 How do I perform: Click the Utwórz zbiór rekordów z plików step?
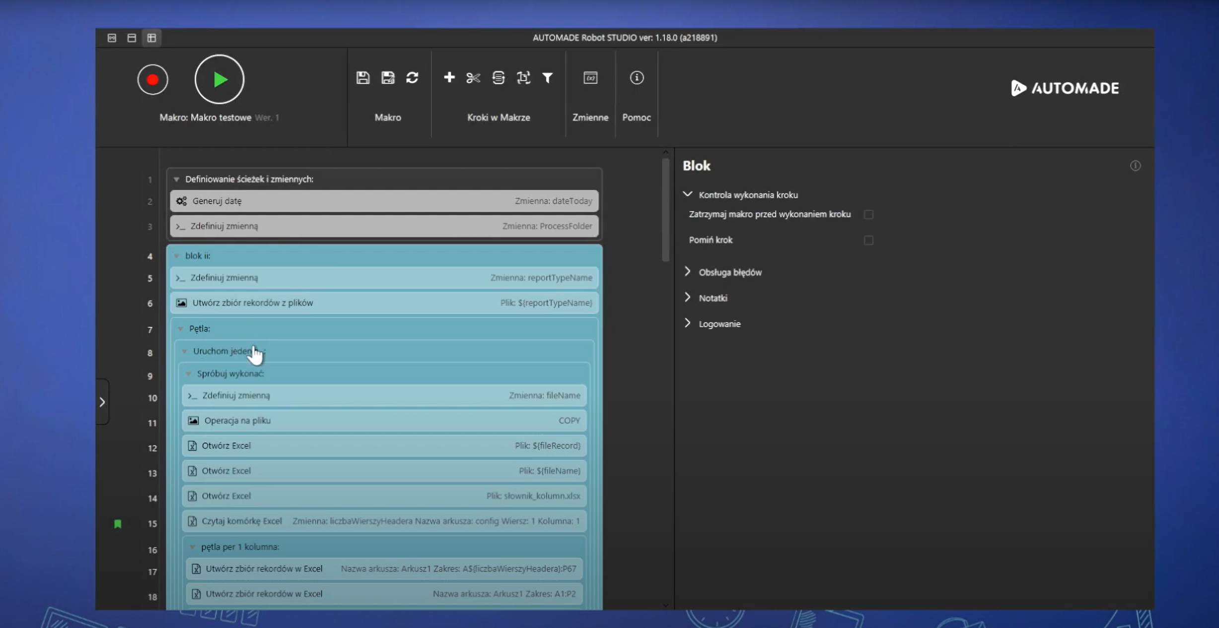[x=384, y=303]
